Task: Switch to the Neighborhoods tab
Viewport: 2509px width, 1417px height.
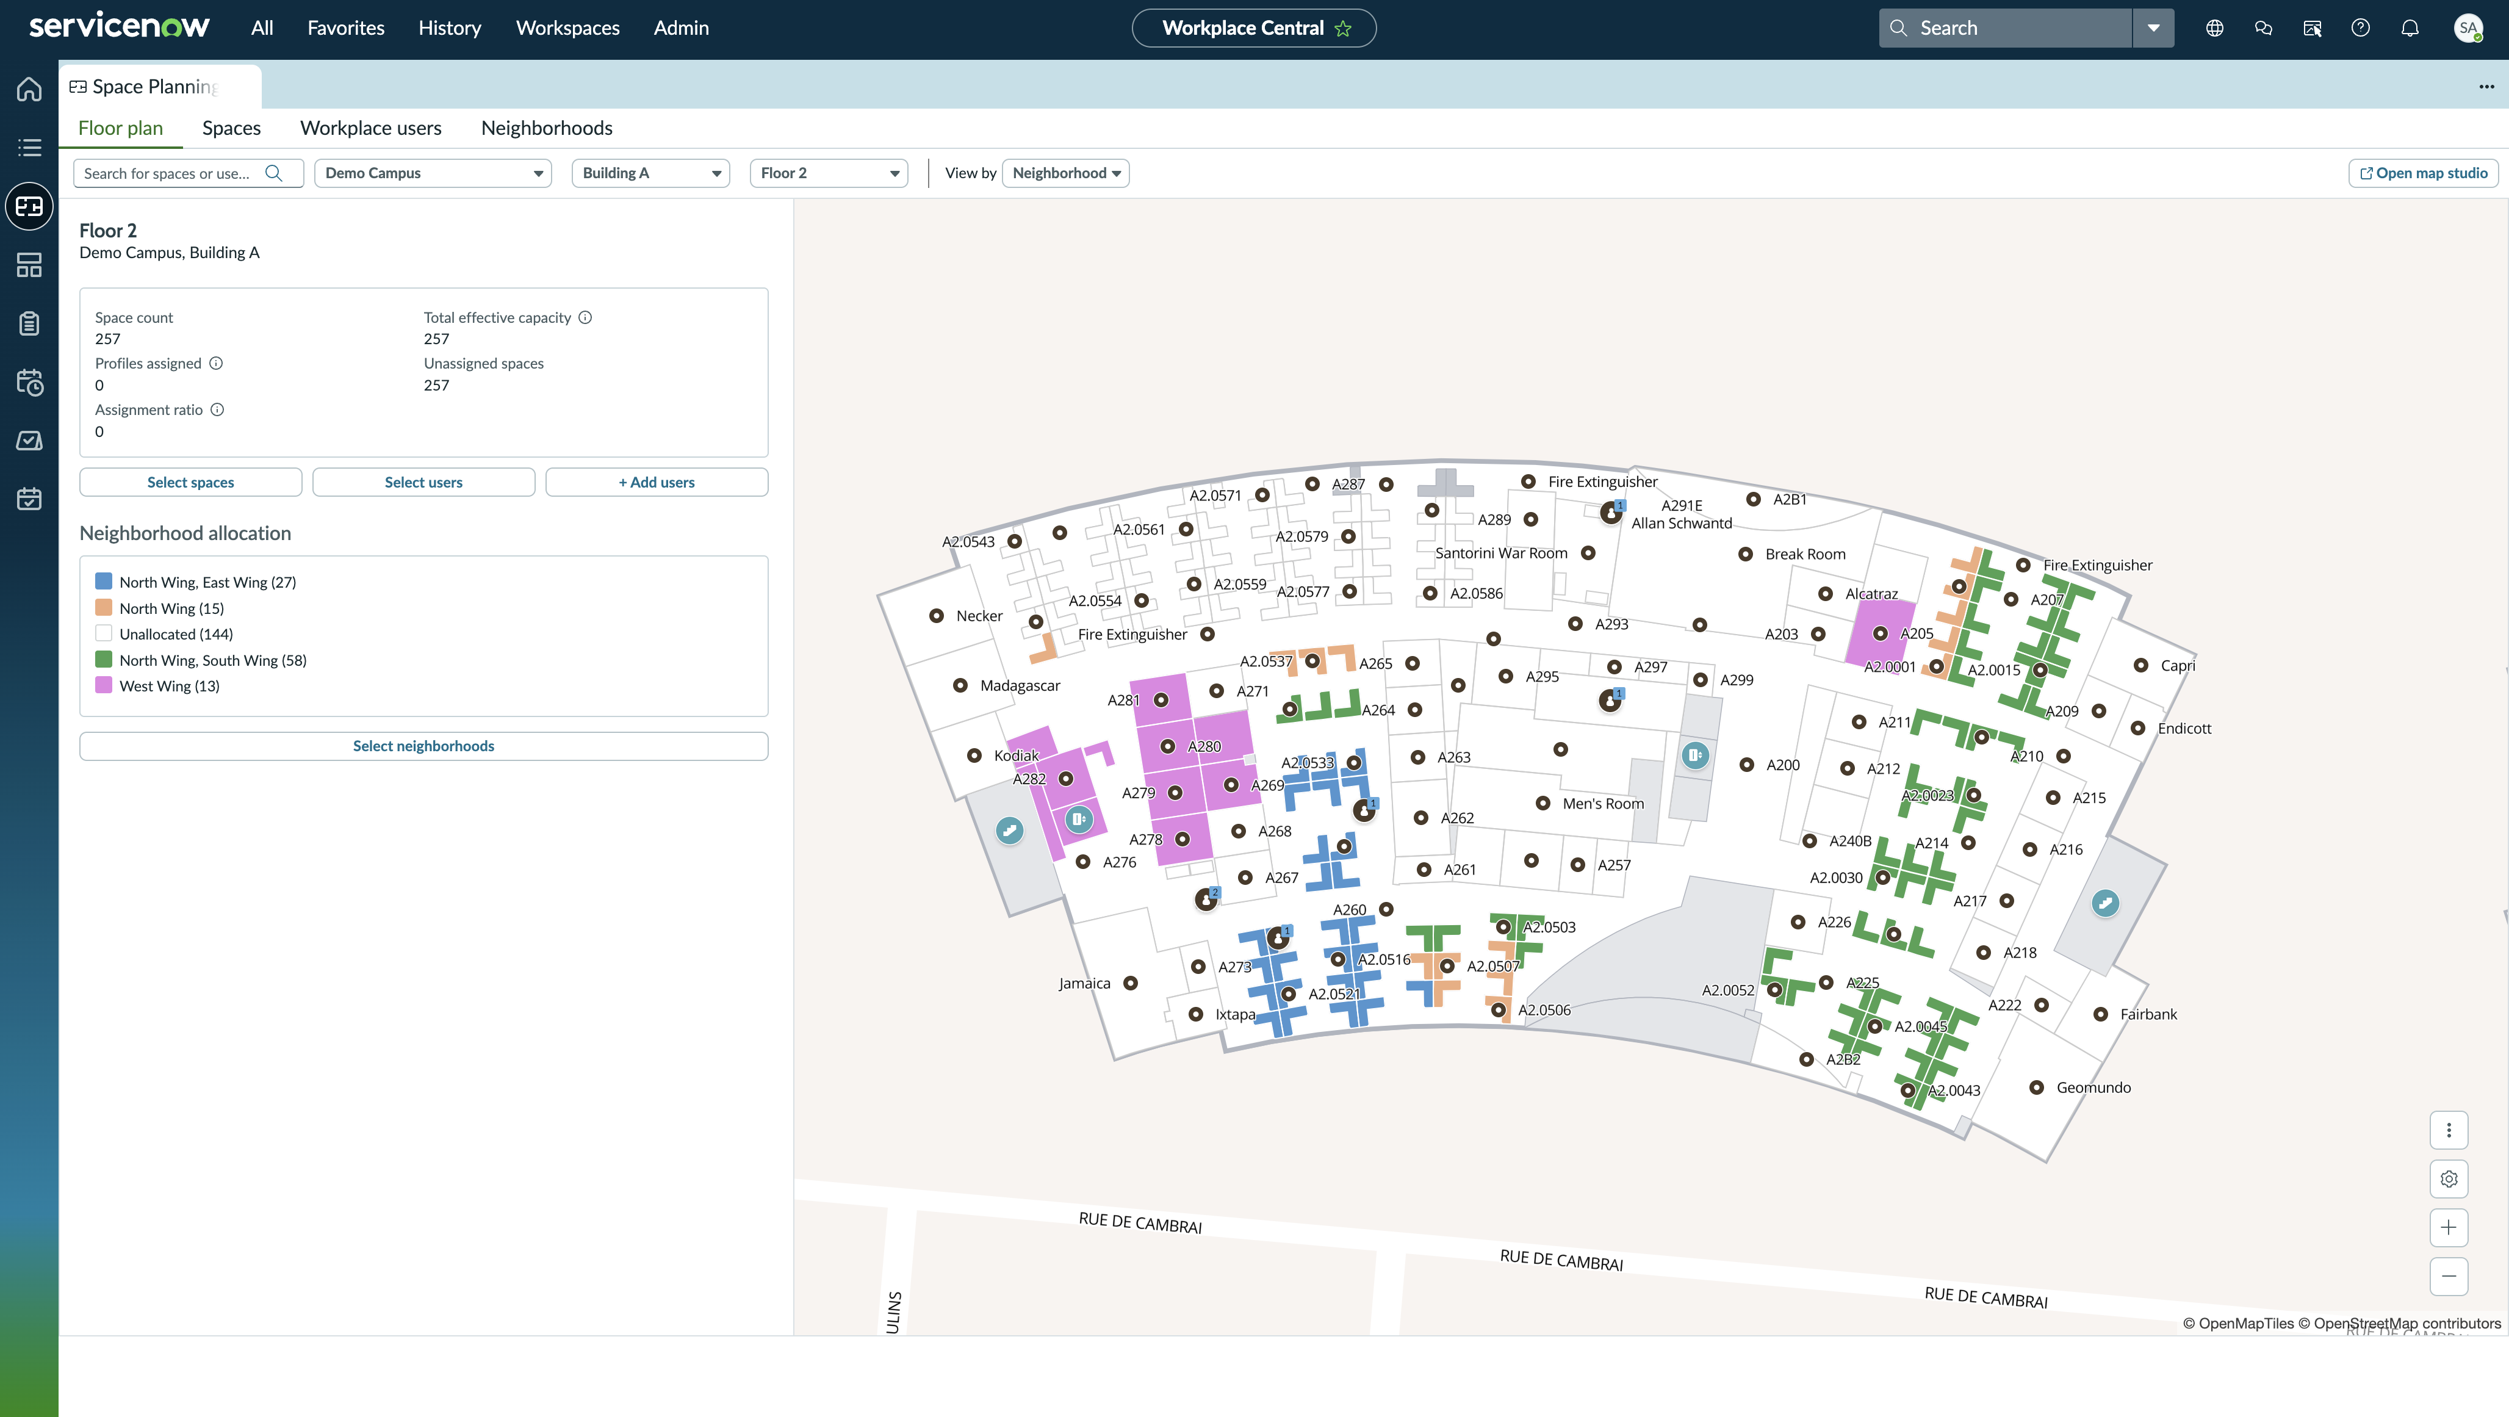Action: (x=547, y=129)
